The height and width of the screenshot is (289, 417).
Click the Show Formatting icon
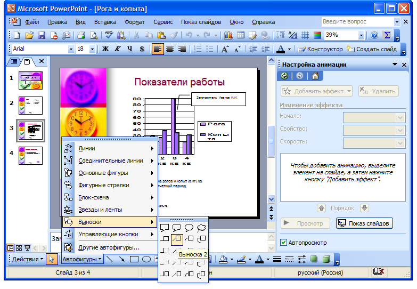pos(293,35)
